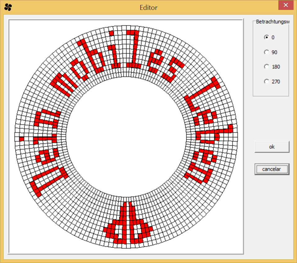Click the fan icon in title bar
The image size is (297, 263).
click(x=8, y=7)
